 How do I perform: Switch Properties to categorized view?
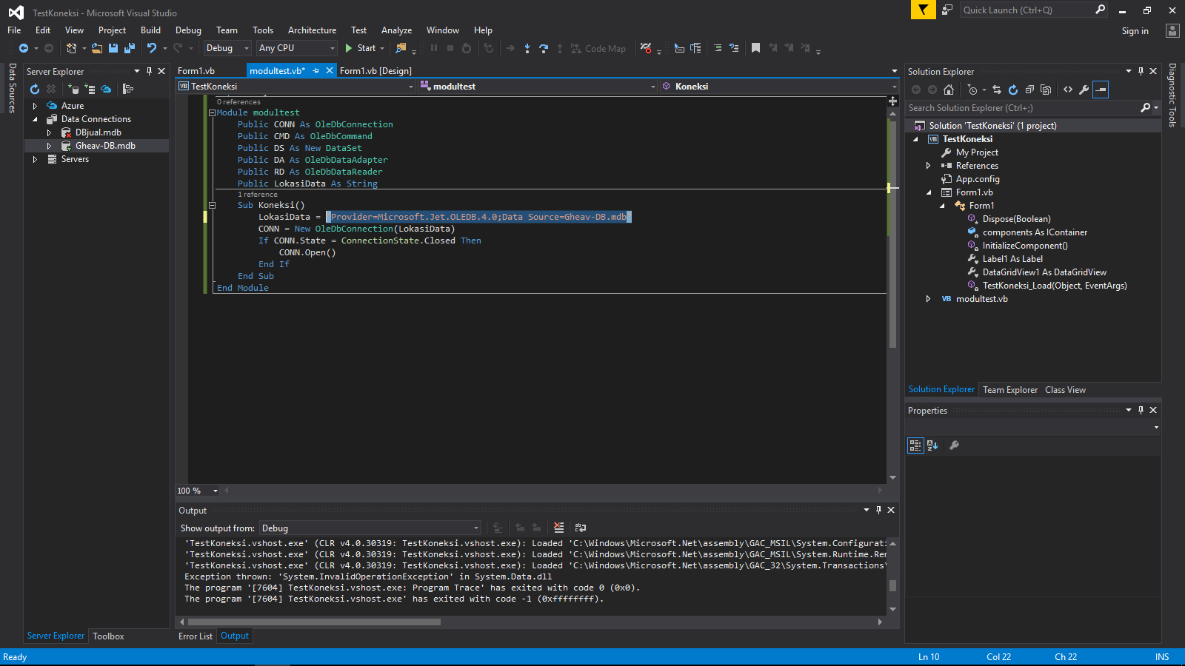(915, 445)
